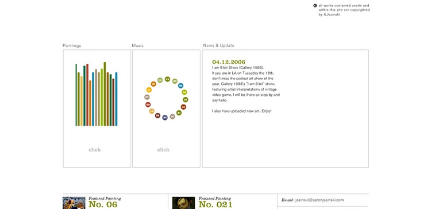Open Featured Painting No. 021 thumbnail
Viewport: 439px width, 209px height.
(183, 203)
